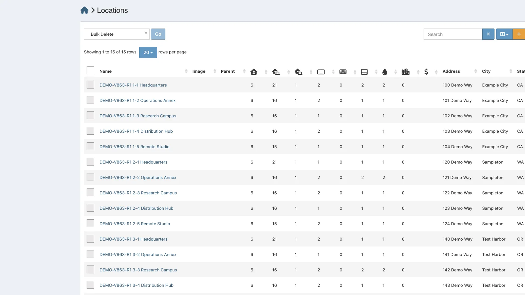
Task: Check the 1-1 Headquarters row checkbox
Action: pos(91,85)
